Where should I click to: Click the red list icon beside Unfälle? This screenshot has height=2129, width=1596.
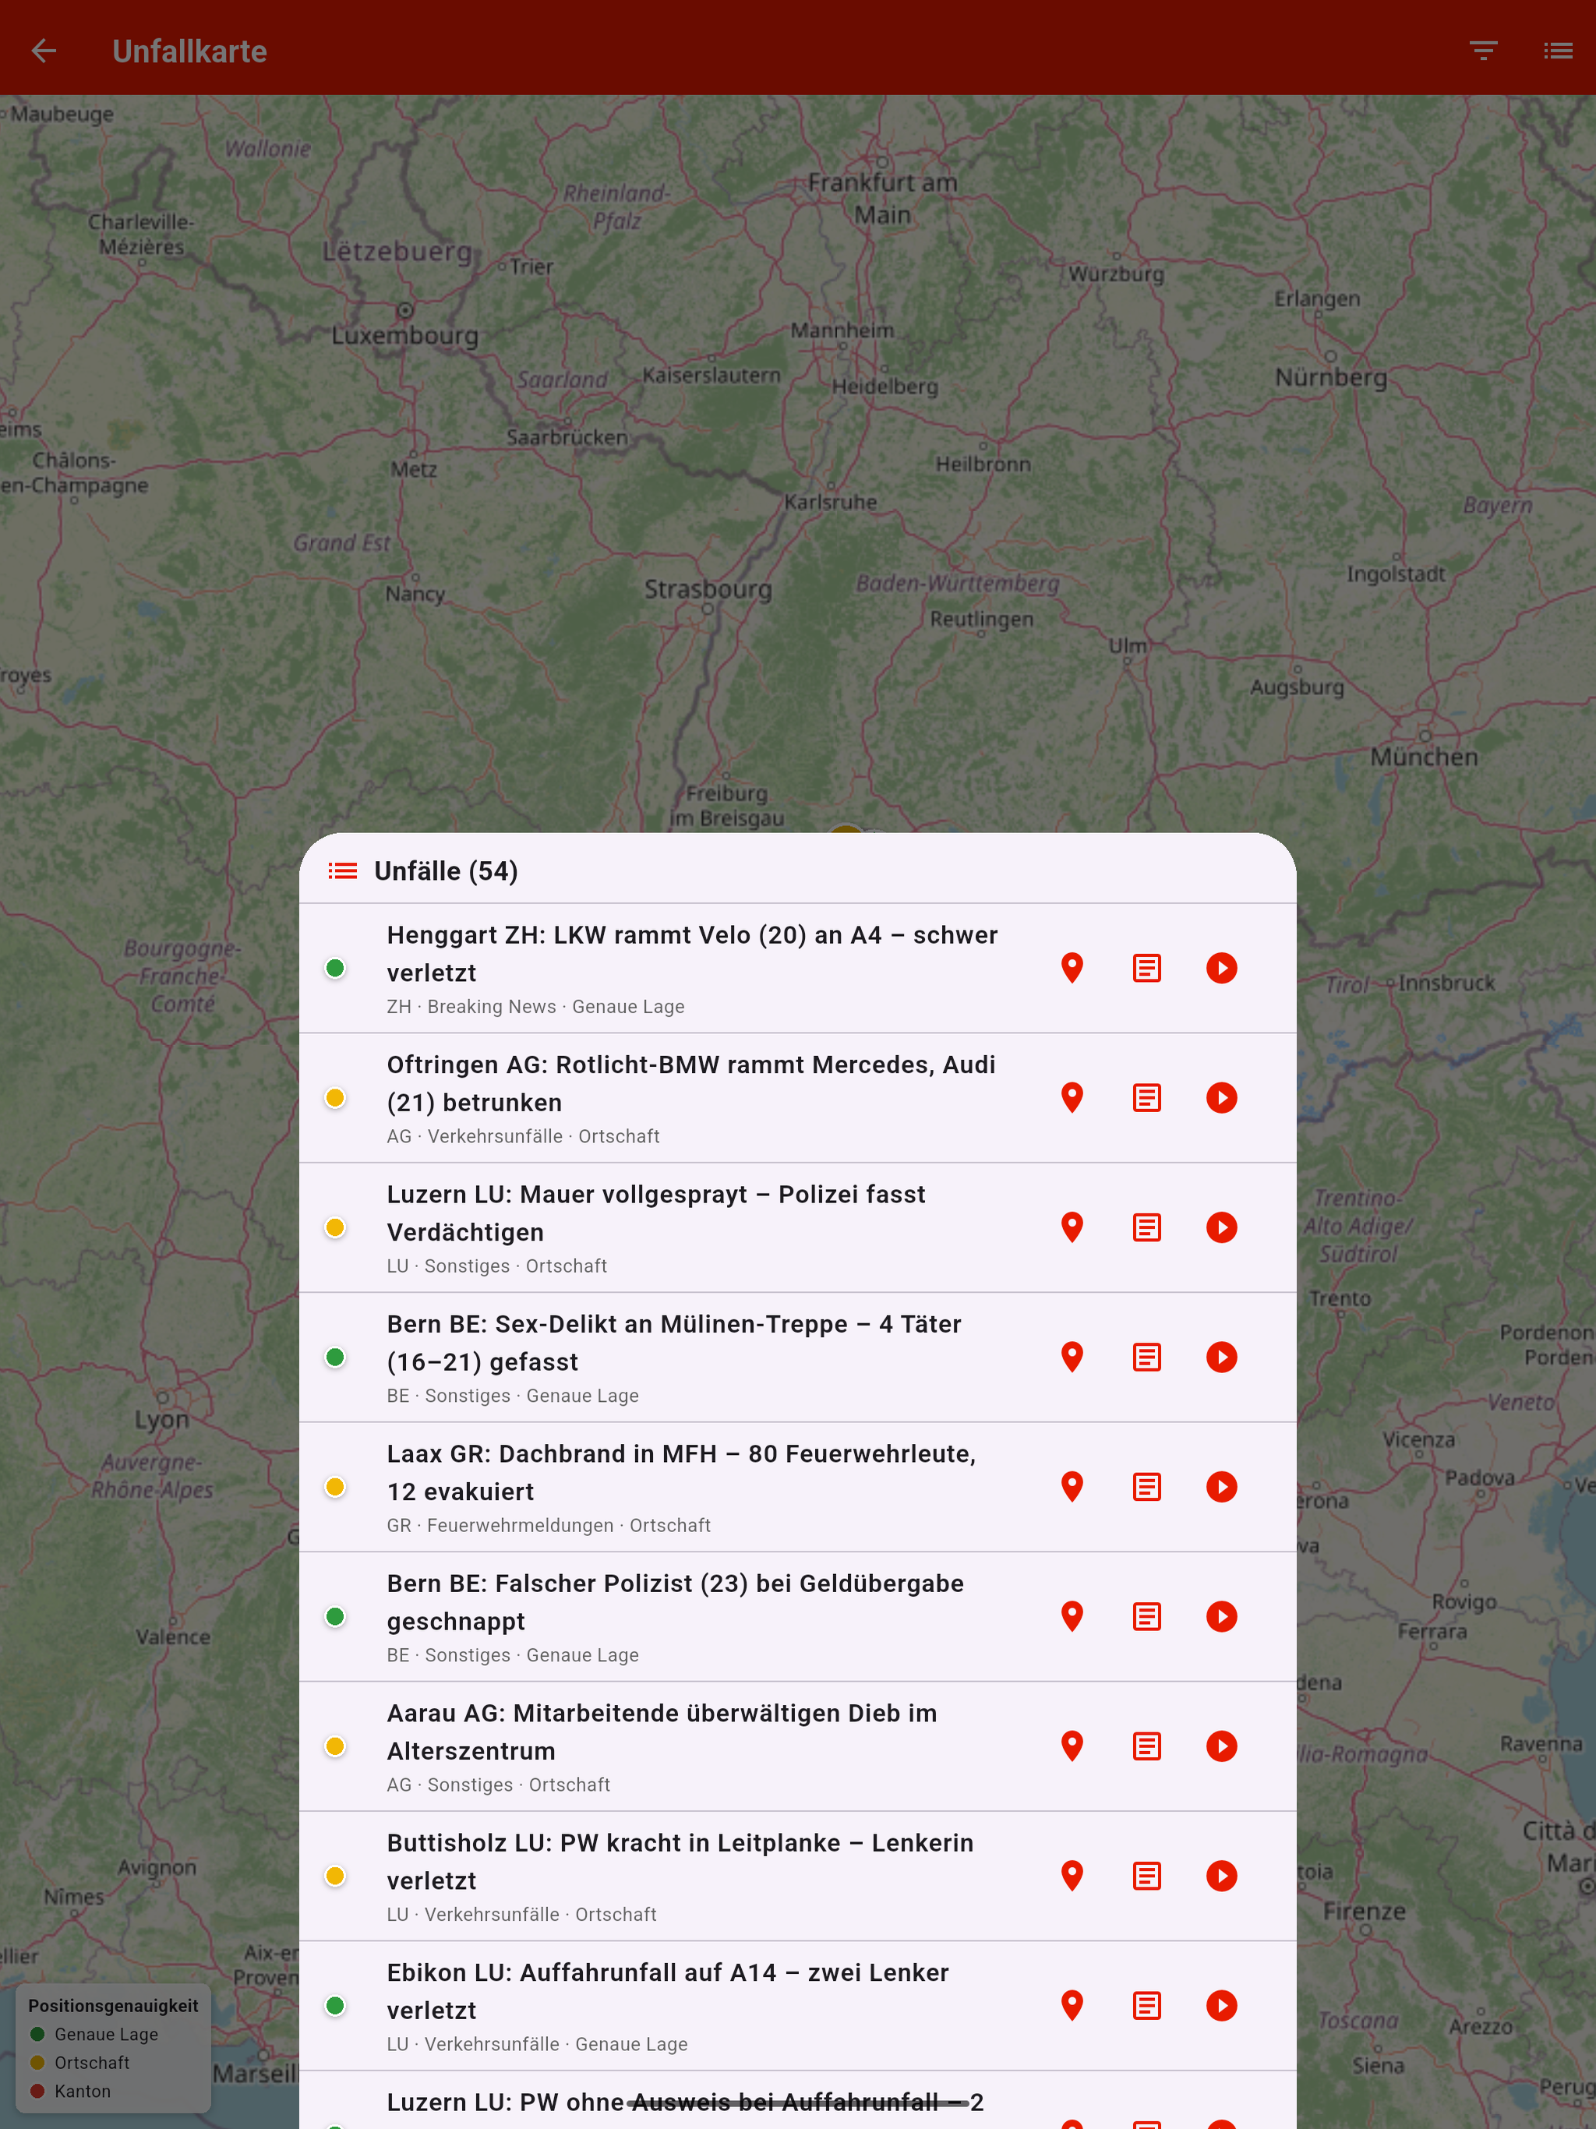click(x=343, y=871)
